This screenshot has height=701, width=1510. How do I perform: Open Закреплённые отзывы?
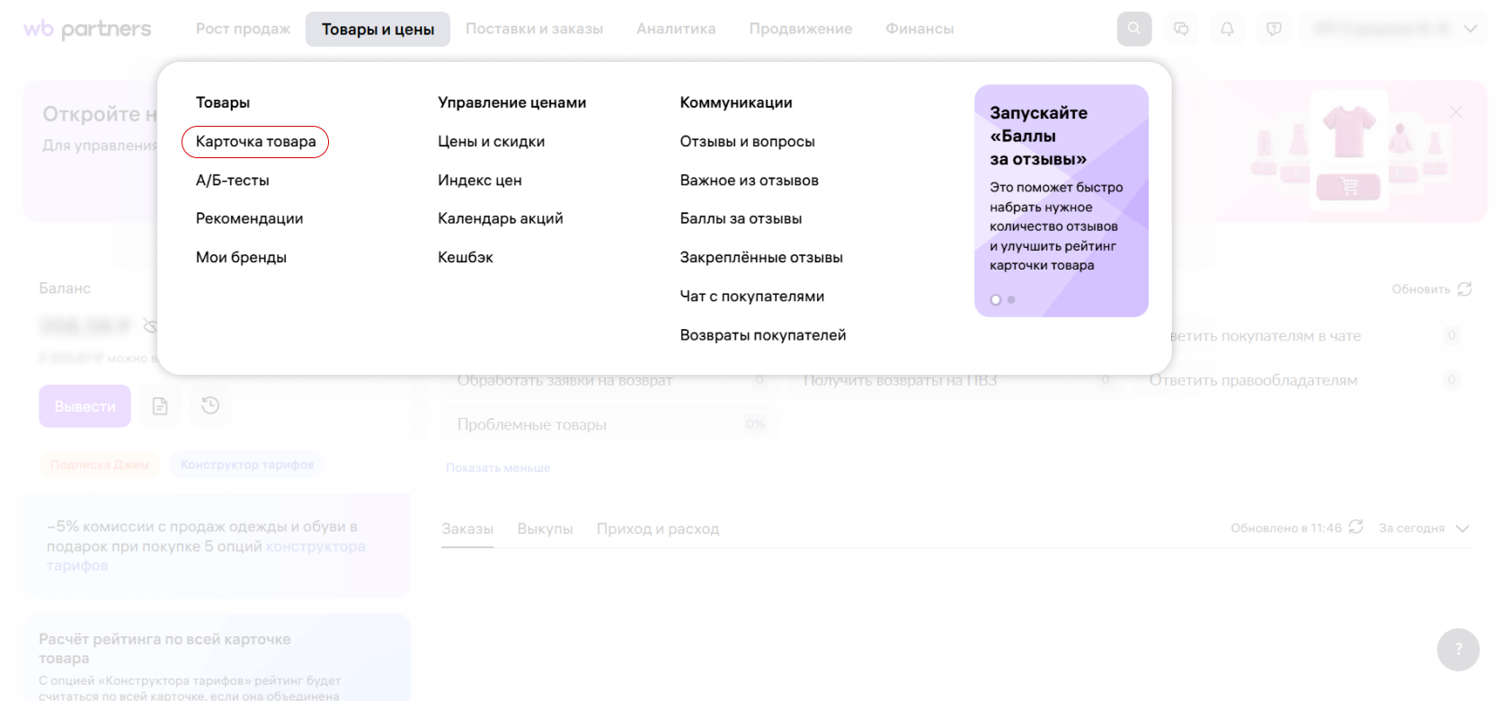coord(761,258)
